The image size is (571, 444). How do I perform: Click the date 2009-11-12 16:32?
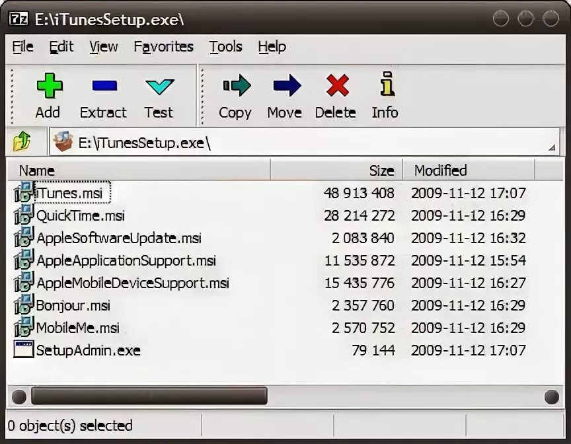469,238
